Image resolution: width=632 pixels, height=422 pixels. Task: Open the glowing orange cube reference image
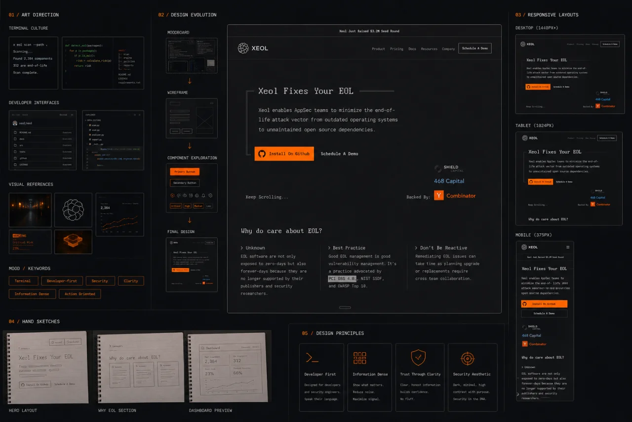73,242
